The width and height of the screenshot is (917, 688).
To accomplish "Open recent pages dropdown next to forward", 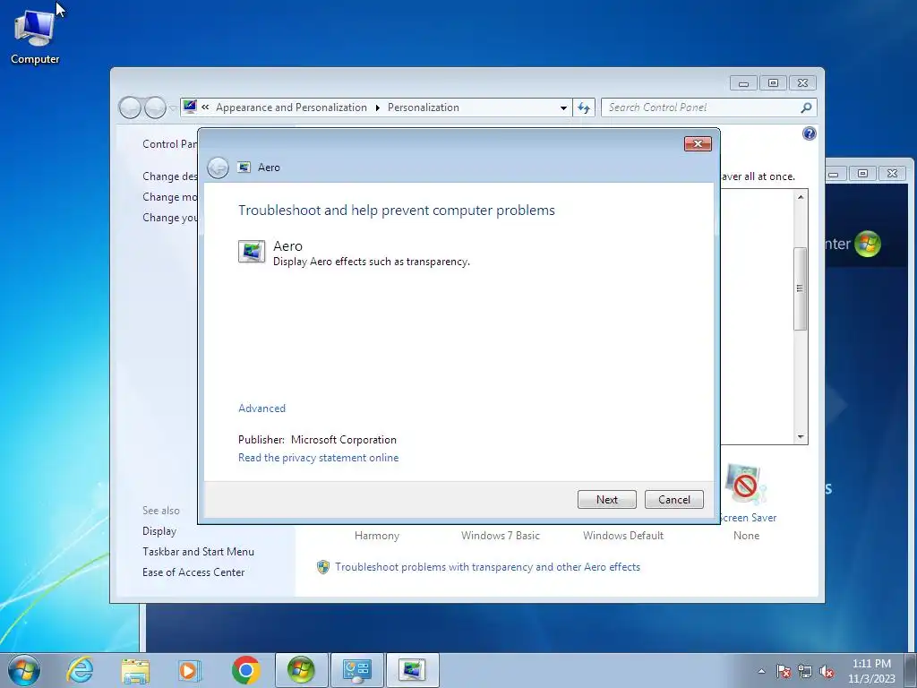I will pyautogui.click(x=173, y=108).
